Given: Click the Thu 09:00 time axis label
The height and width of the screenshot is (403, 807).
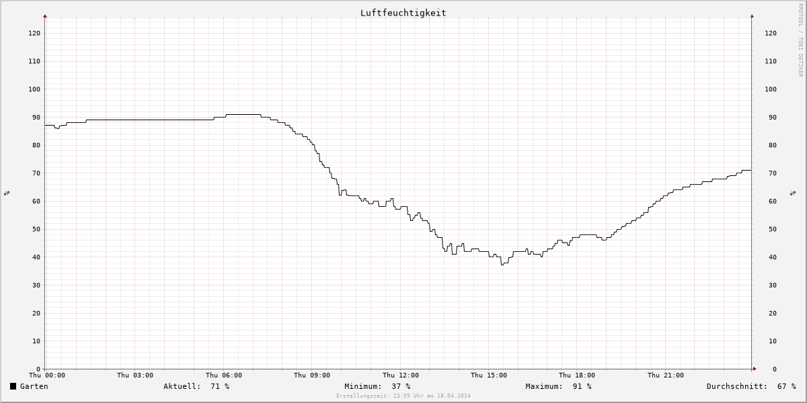Looking at the screenshot, I should (312, 375).
